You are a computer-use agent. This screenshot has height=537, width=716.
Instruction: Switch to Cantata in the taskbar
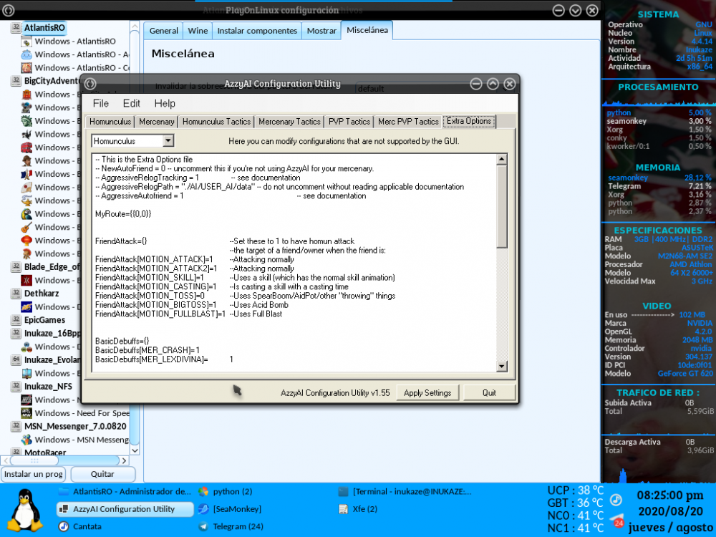(87, 526)
